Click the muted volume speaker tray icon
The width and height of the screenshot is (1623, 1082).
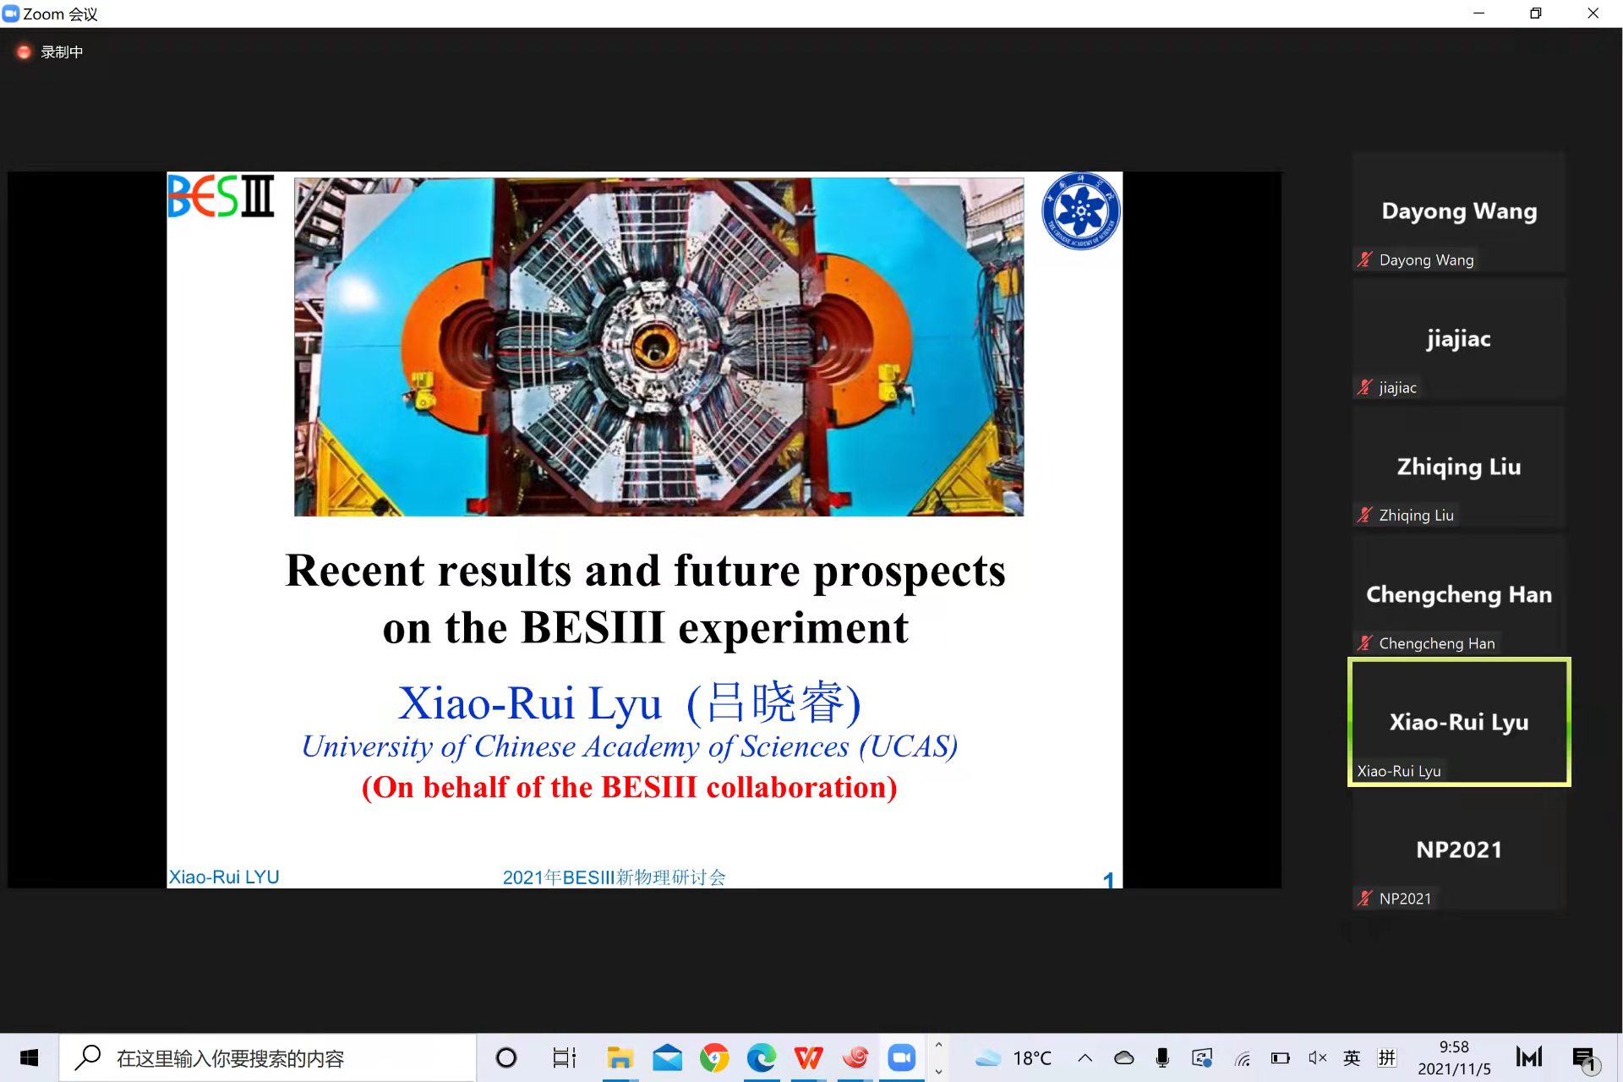[x=1317, y=1057]
